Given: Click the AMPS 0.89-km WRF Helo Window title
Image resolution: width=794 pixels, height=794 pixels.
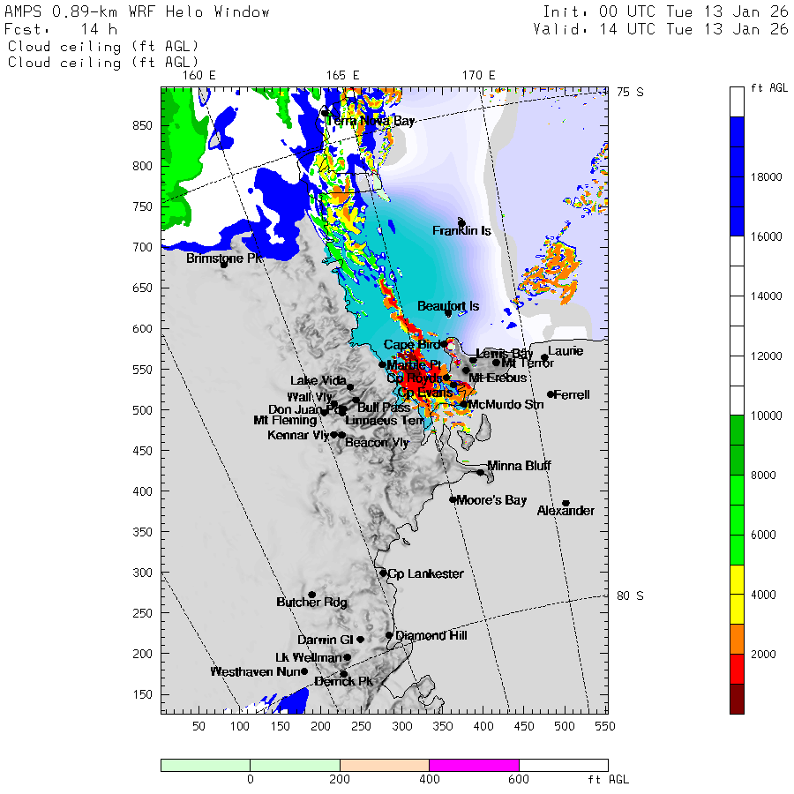Looking at the screenshot, I should (x=138, y=12).
